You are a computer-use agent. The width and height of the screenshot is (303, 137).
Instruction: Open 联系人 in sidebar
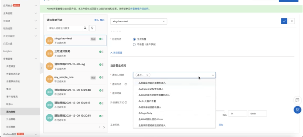point(10,104)
